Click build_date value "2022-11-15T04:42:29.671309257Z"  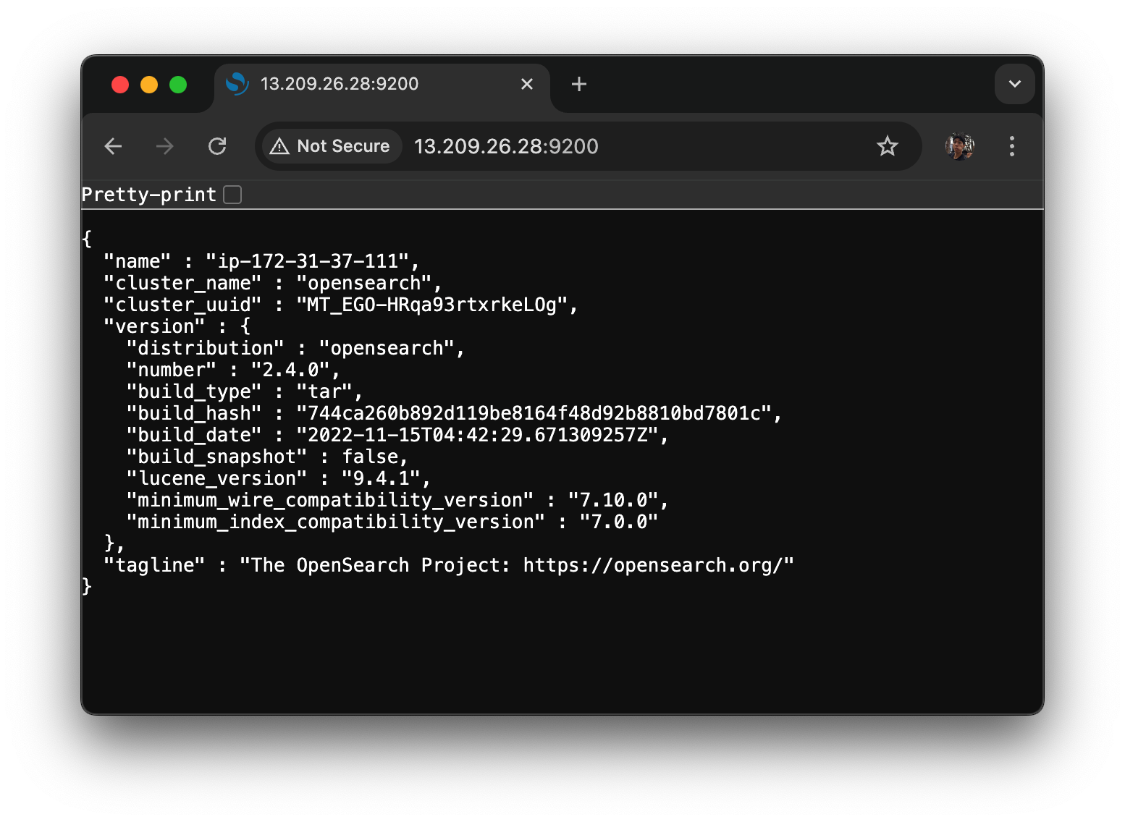[478, 435]
